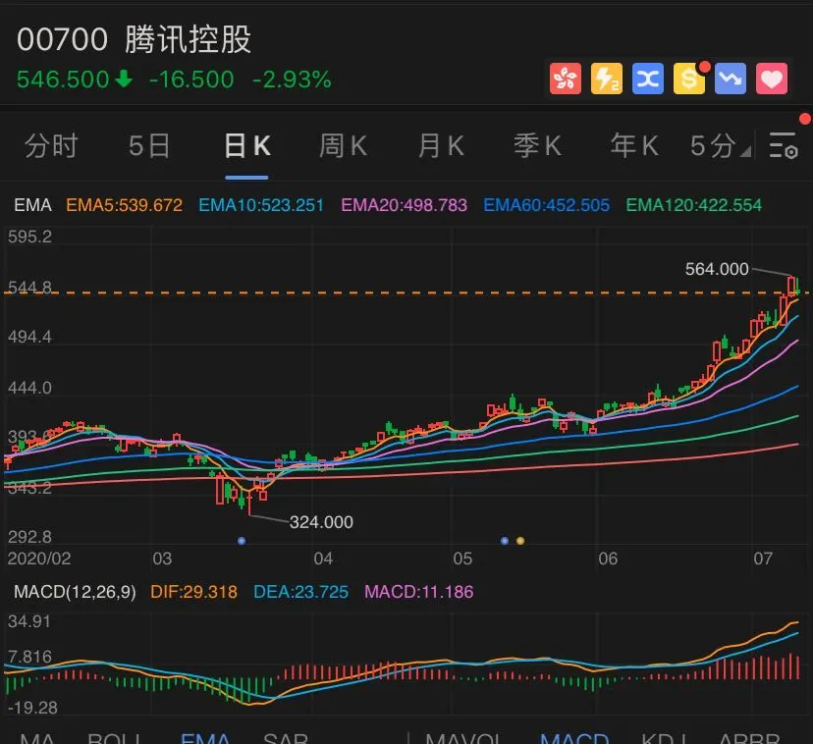Screen dimensions: 813x744
Task: Click the yellow dot marker below the May axis
Action: [x=519, y=539]
